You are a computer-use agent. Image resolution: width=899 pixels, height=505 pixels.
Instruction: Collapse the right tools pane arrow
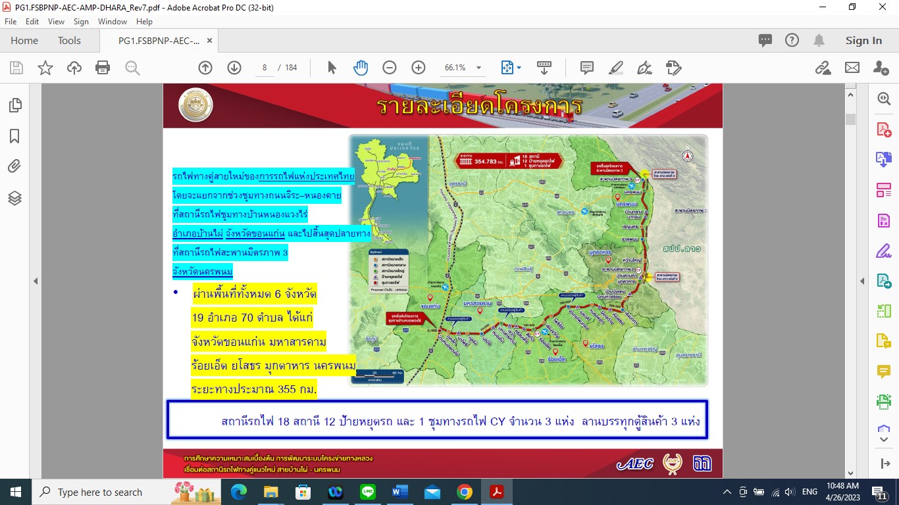click(862, 281)
